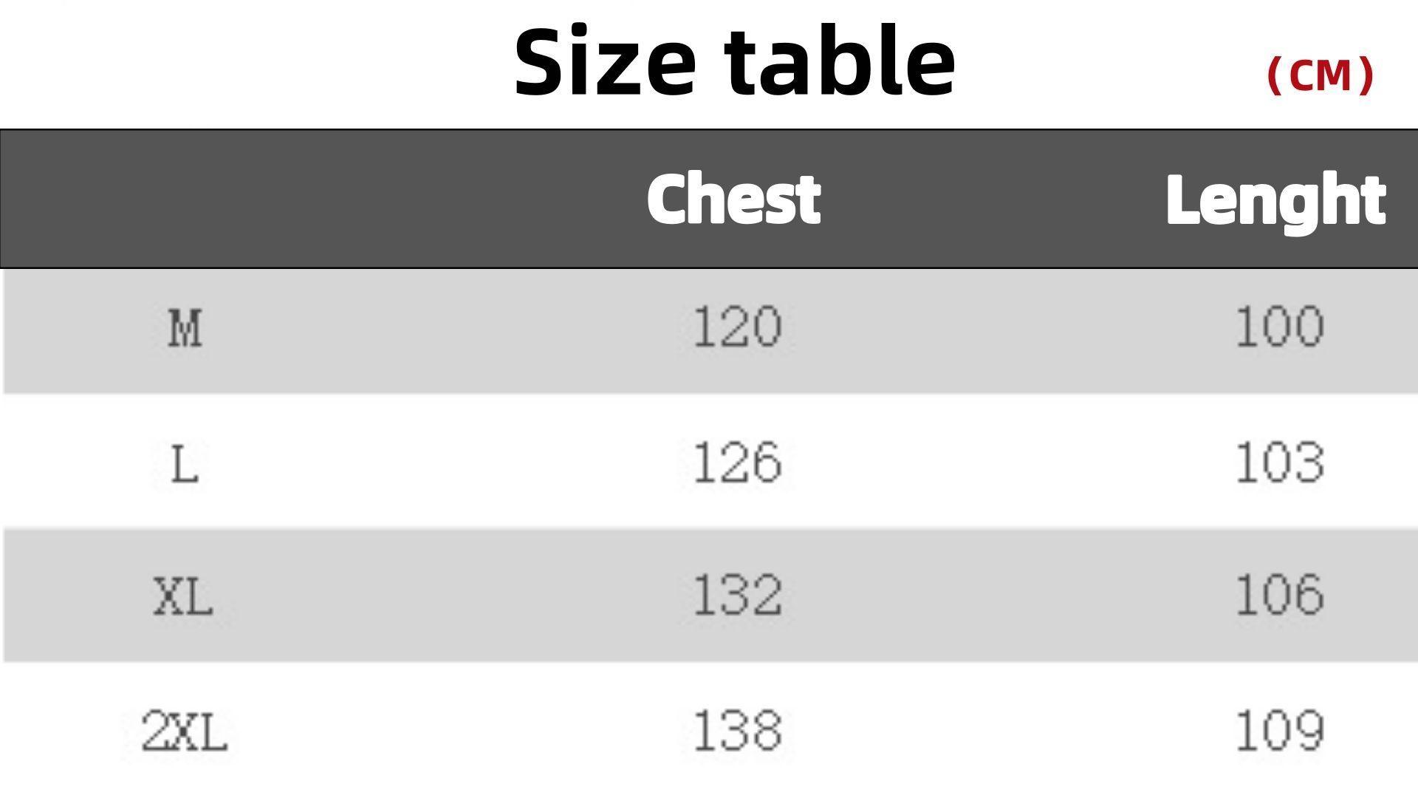
Task: Click the chest value 120
Action: coord(737,327)
